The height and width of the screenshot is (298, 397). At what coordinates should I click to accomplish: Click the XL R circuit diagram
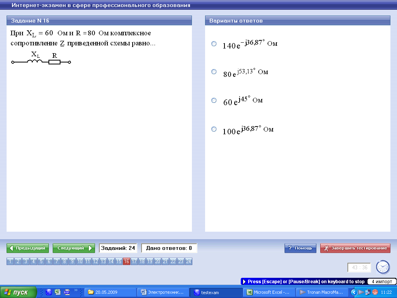[x=41, y=58]
